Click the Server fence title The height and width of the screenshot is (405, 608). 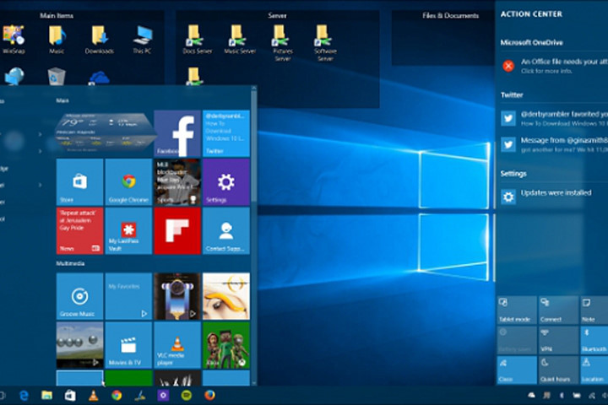pyautogui.click(x=277, y=15)
